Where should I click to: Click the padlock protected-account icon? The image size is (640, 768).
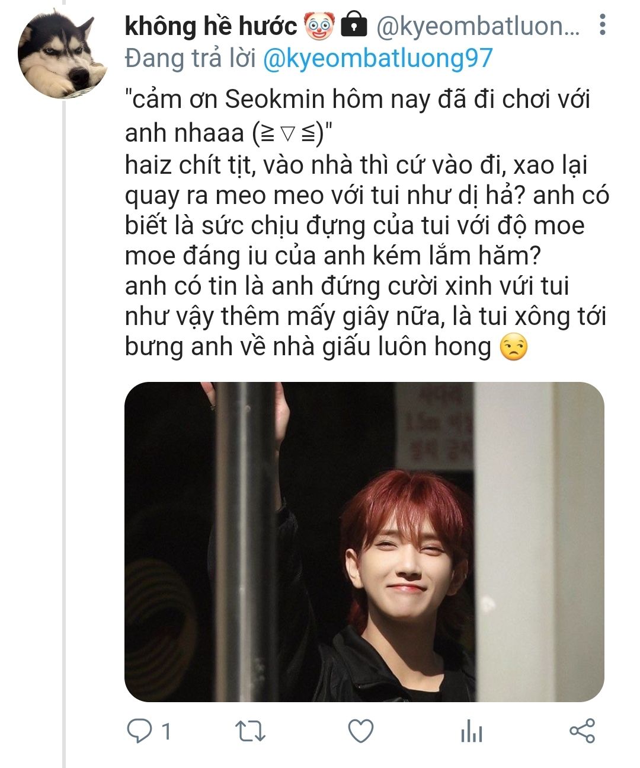tap(354, 25)
